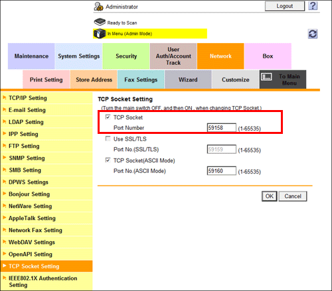Click the refresh icon beside status bar
This screenshot has height=291, width=332.
click(313, 34)
